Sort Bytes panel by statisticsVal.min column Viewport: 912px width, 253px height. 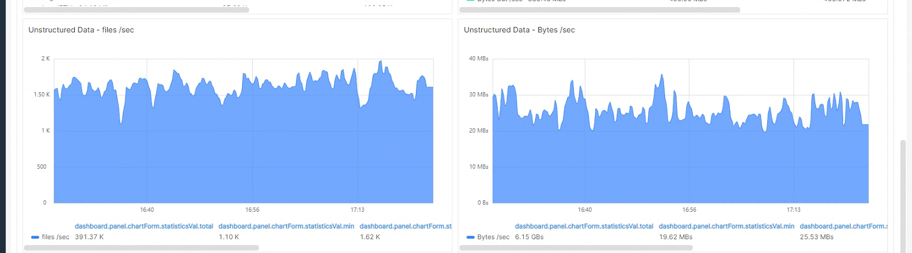tap(726, 227)
